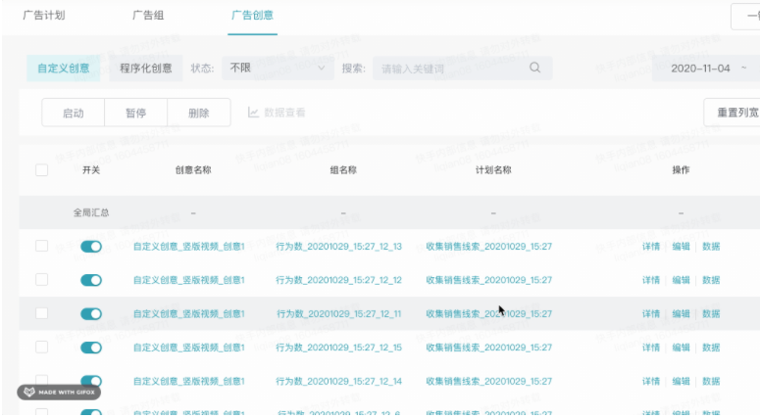Open 自定义创意_竖版视频_创意1 in the 12_14 row
Viewport: 760px width, 419px height.
point(189,381)
